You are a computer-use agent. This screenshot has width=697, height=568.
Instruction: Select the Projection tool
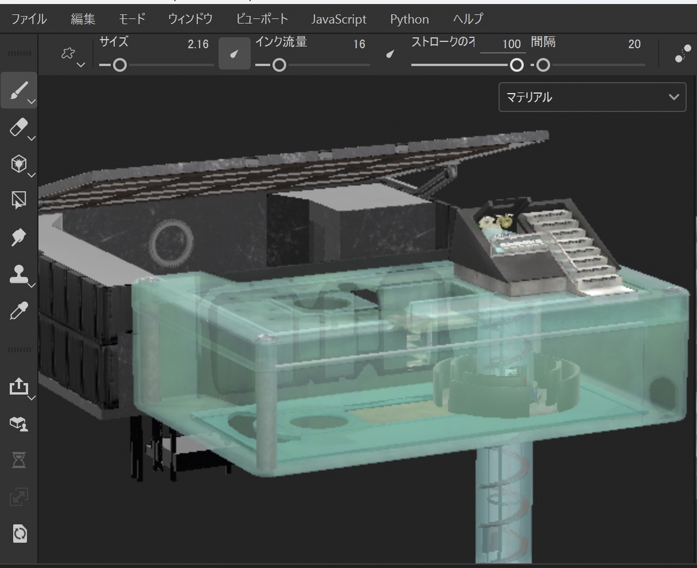click(19, 164)
